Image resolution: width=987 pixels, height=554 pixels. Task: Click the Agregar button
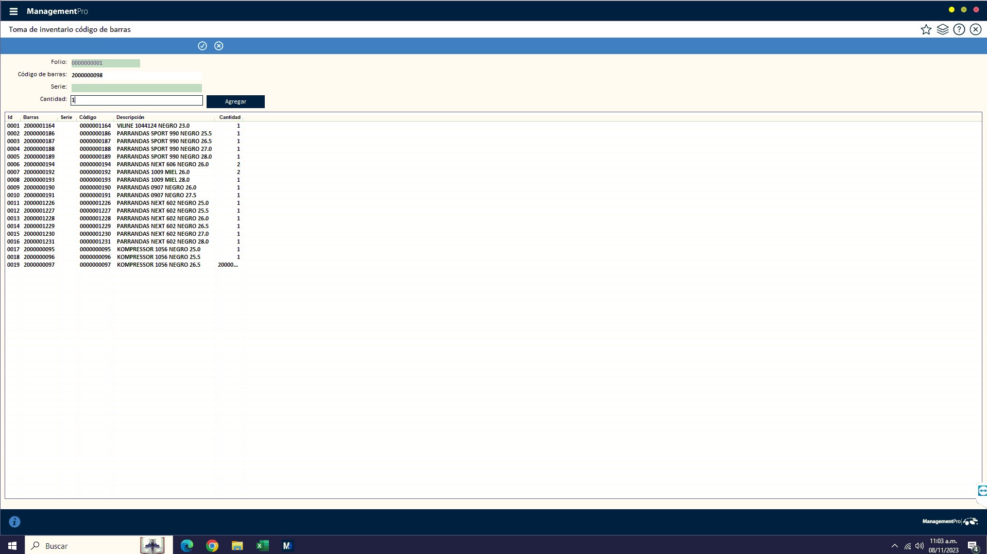(x=235, y=101)
